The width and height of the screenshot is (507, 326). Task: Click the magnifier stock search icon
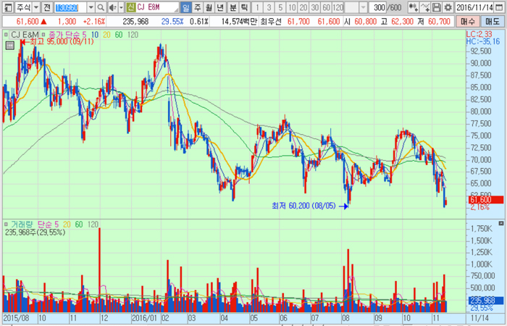point(101,7)
